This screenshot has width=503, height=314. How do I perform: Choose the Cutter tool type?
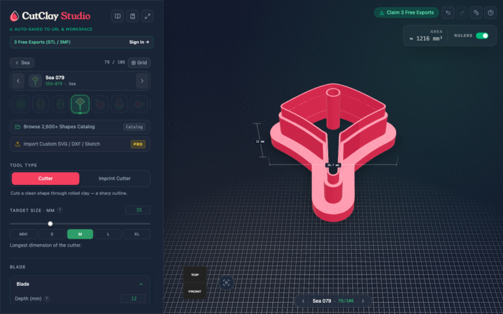pyautogui.click(x=46, y=179)
